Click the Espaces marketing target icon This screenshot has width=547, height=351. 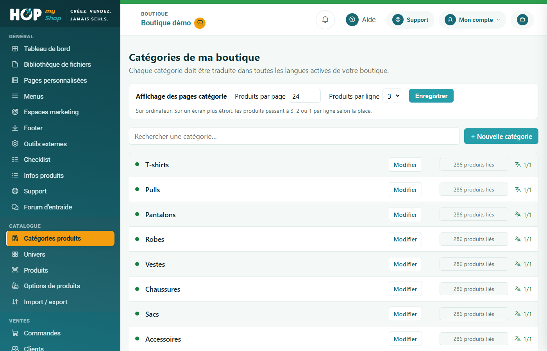[x=15, y=112]
